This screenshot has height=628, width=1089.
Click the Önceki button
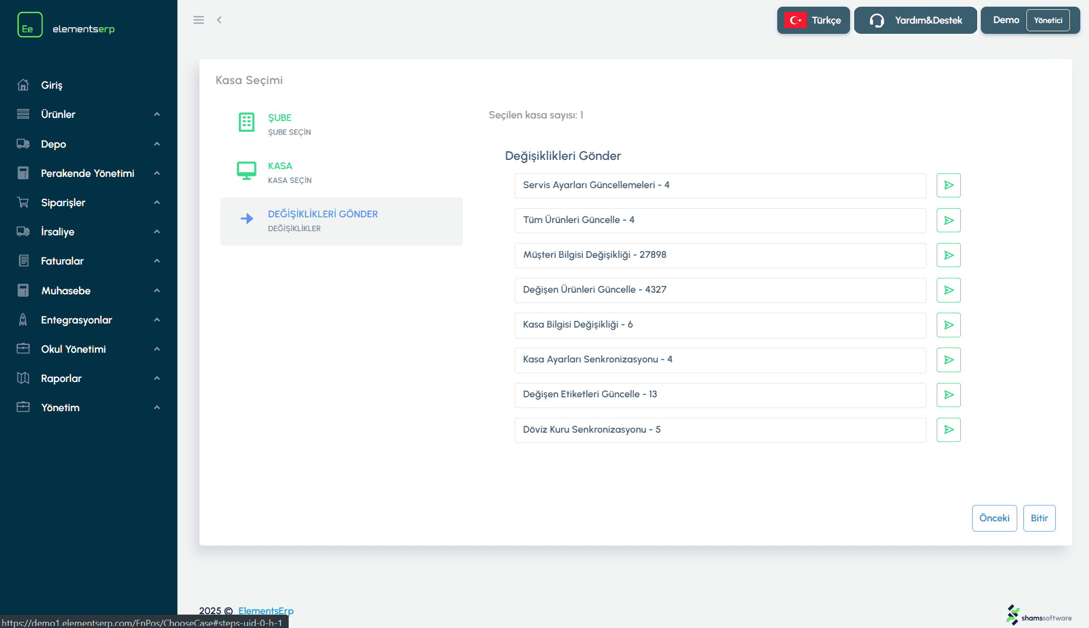coord(994,518)
